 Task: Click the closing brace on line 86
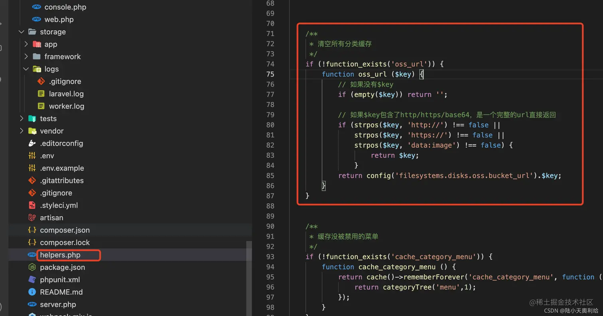click(x=324, y=186)
